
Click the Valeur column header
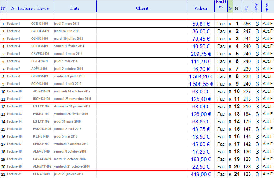coord(201,8)
